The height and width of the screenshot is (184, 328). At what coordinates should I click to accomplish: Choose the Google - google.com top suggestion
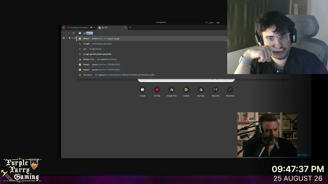152,39
